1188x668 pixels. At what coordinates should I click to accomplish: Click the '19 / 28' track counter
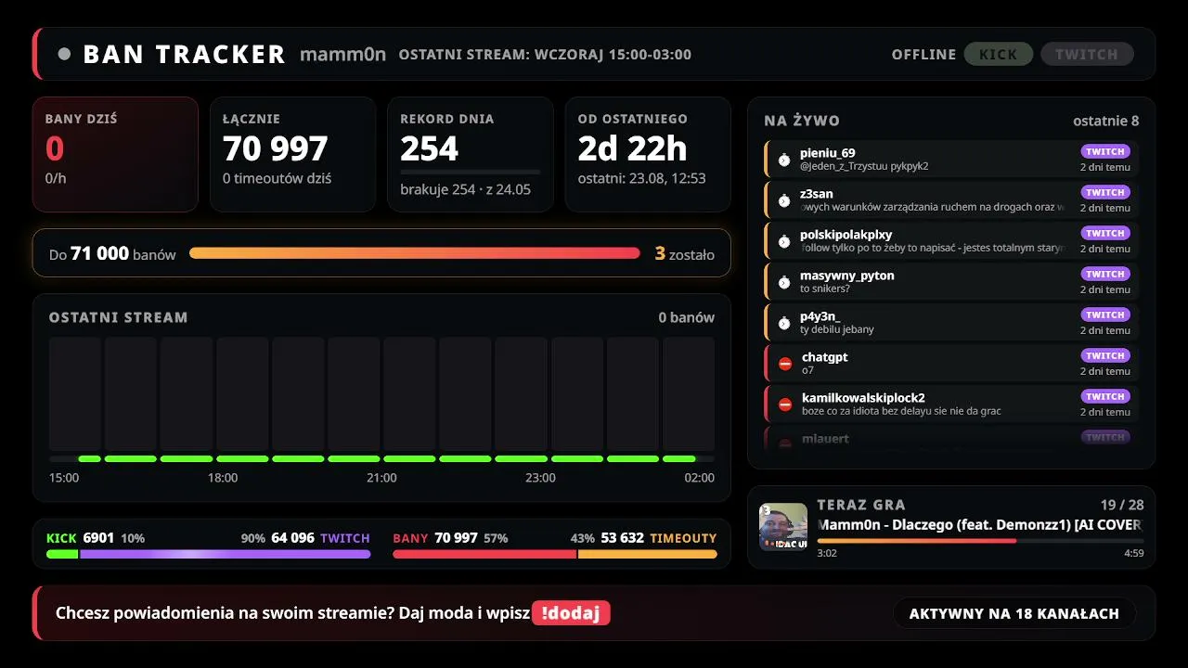[x=1122, y=505]
